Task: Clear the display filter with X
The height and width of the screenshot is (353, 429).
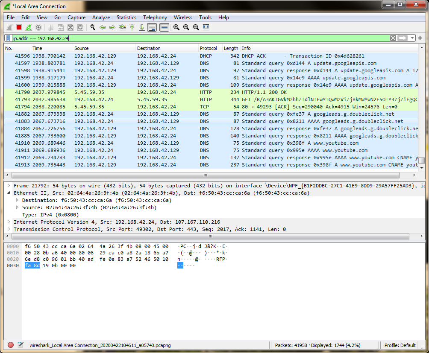Action: point(393,38)
